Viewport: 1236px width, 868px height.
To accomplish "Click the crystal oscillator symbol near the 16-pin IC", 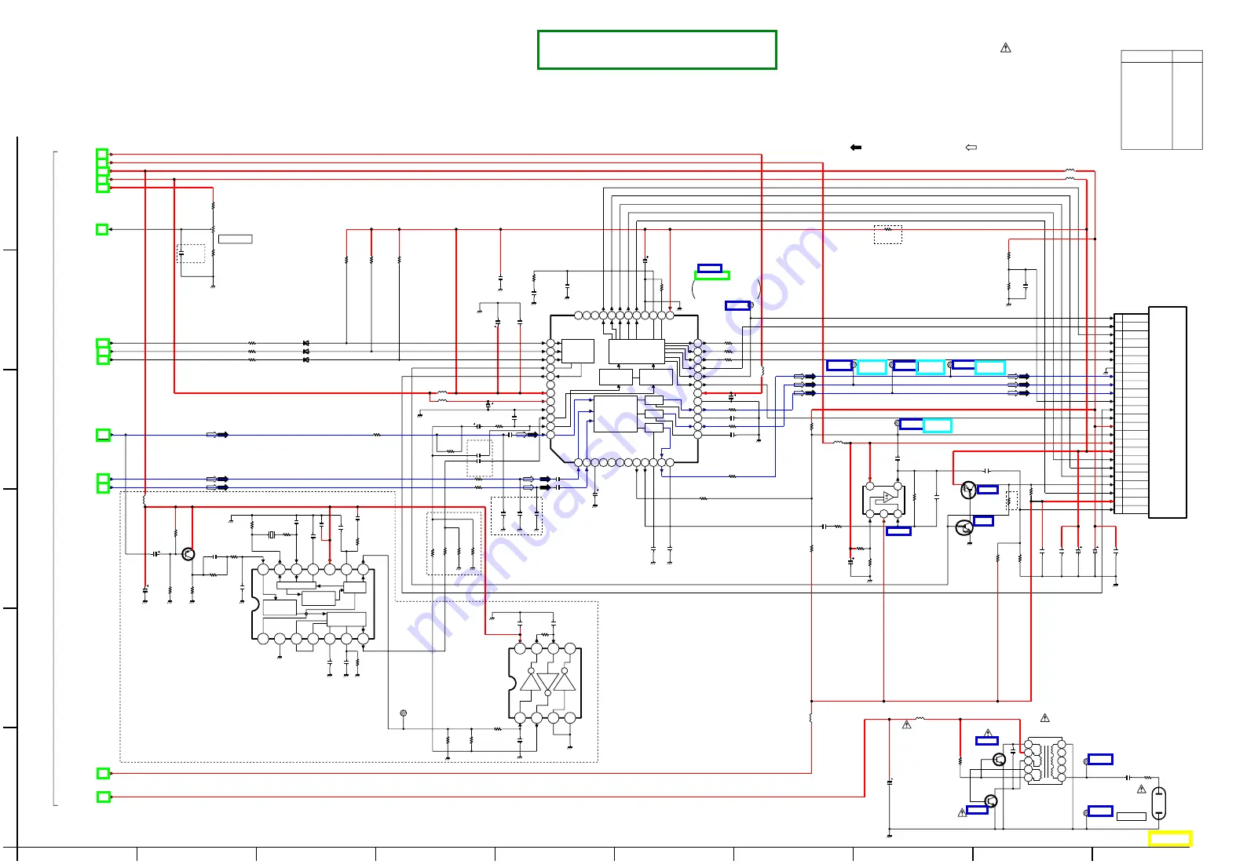I will [x=272, y=534].
